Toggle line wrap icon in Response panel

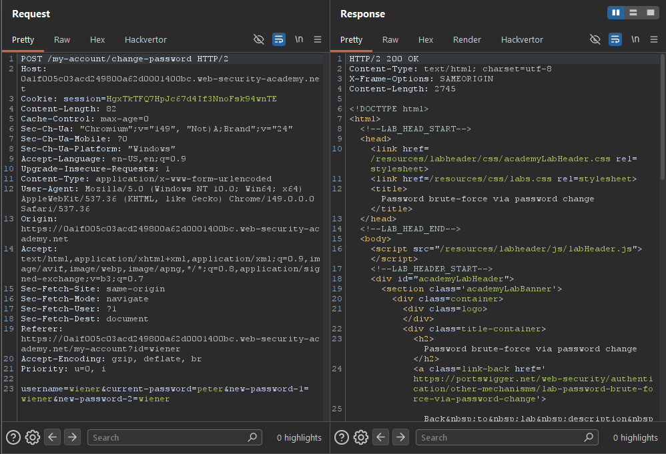tap(615, 39)
